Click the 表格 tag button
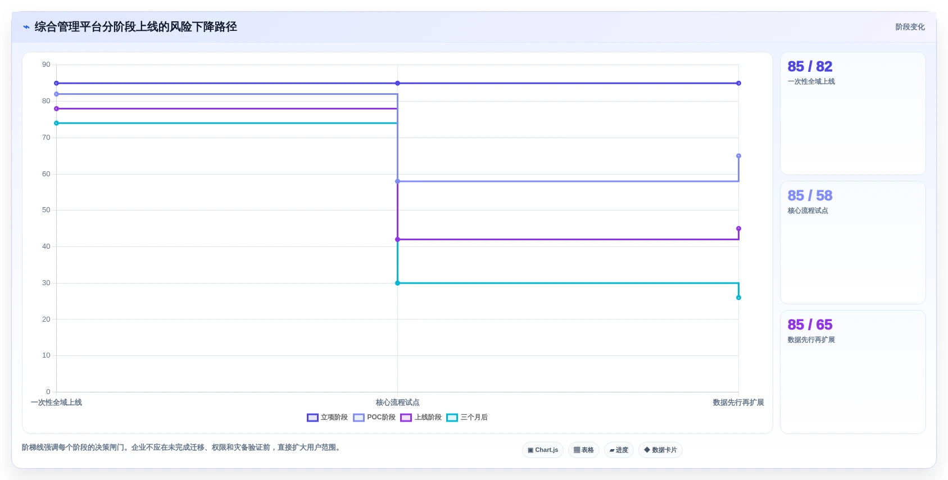 point(583,450)
